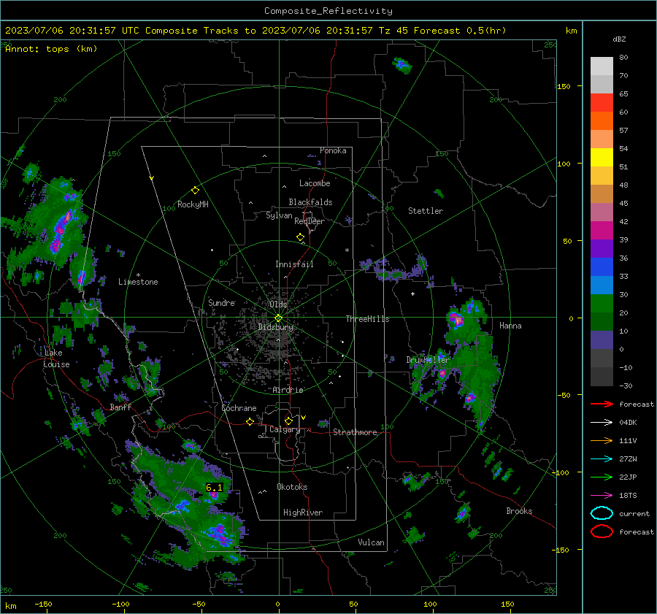Image resolution: width=657 pixels, height=614 pixels.
Task: Click the 'Annot: tops (km)' label
Action: point(51,49)
